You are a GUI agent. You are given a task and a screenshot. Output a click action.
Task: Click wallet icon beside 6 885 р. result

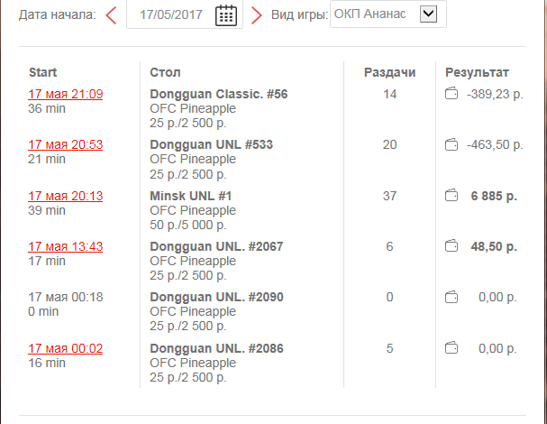tap(451, 196)
